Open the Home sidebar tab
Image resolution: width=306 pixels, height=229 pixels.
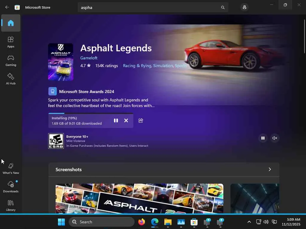click(x=11, y=23)
